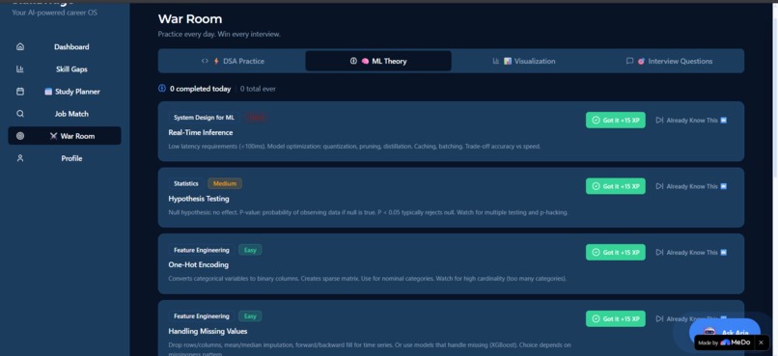The image size is (778, 356).
Task: Mark One-Hot Encoding as Got it
Action: pyautogui.click(x=615, y=253)
